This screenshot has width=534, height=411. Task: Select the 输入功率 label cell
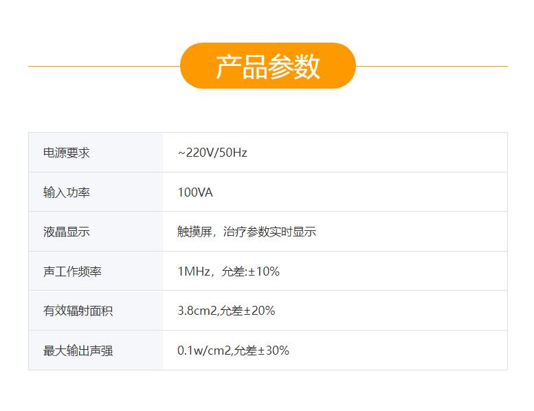67,192
